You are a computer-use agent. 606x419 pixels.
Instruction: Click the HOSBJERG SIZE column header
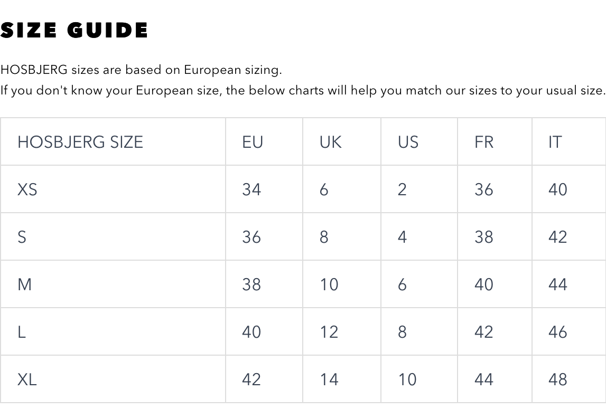coord(80,142)
